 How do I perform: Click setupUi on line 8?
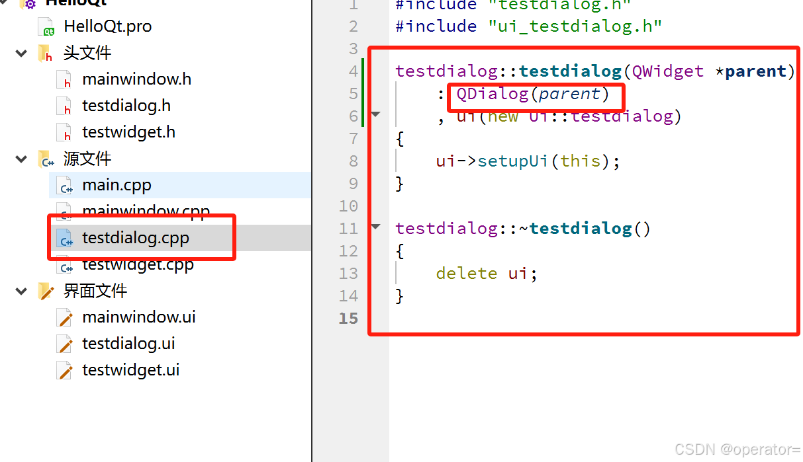[x=513, y=161]
